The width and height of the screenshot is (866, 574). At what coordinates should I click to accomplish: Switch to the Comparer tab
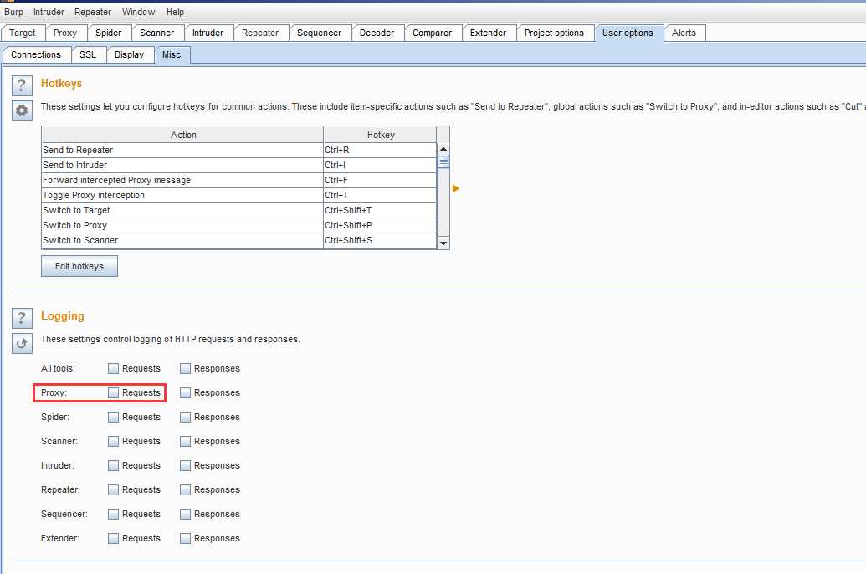tap(432, 33)
